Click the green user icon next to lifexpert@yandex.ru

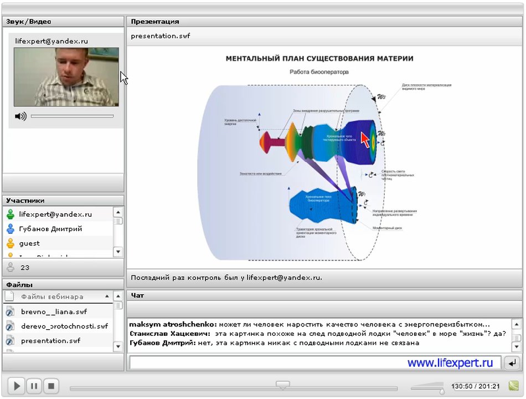pyautogui.click(x=11, y=214)
